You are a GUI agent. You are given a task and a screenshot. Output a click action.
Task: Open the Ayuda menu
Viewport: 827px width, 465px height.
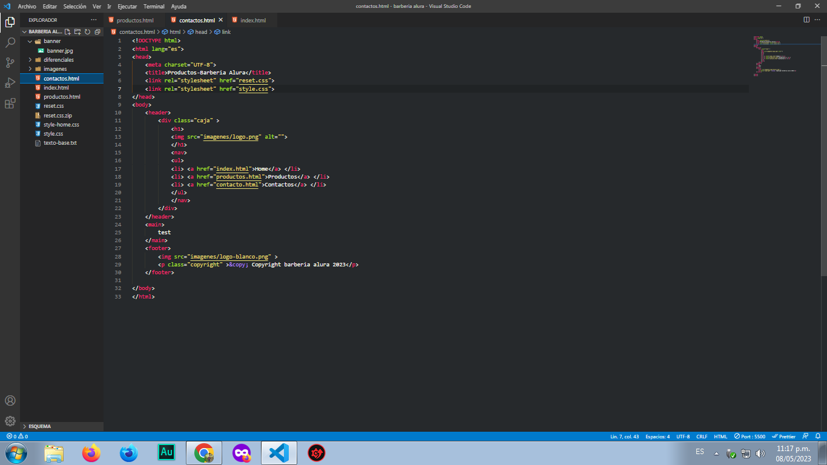point(179,6)
